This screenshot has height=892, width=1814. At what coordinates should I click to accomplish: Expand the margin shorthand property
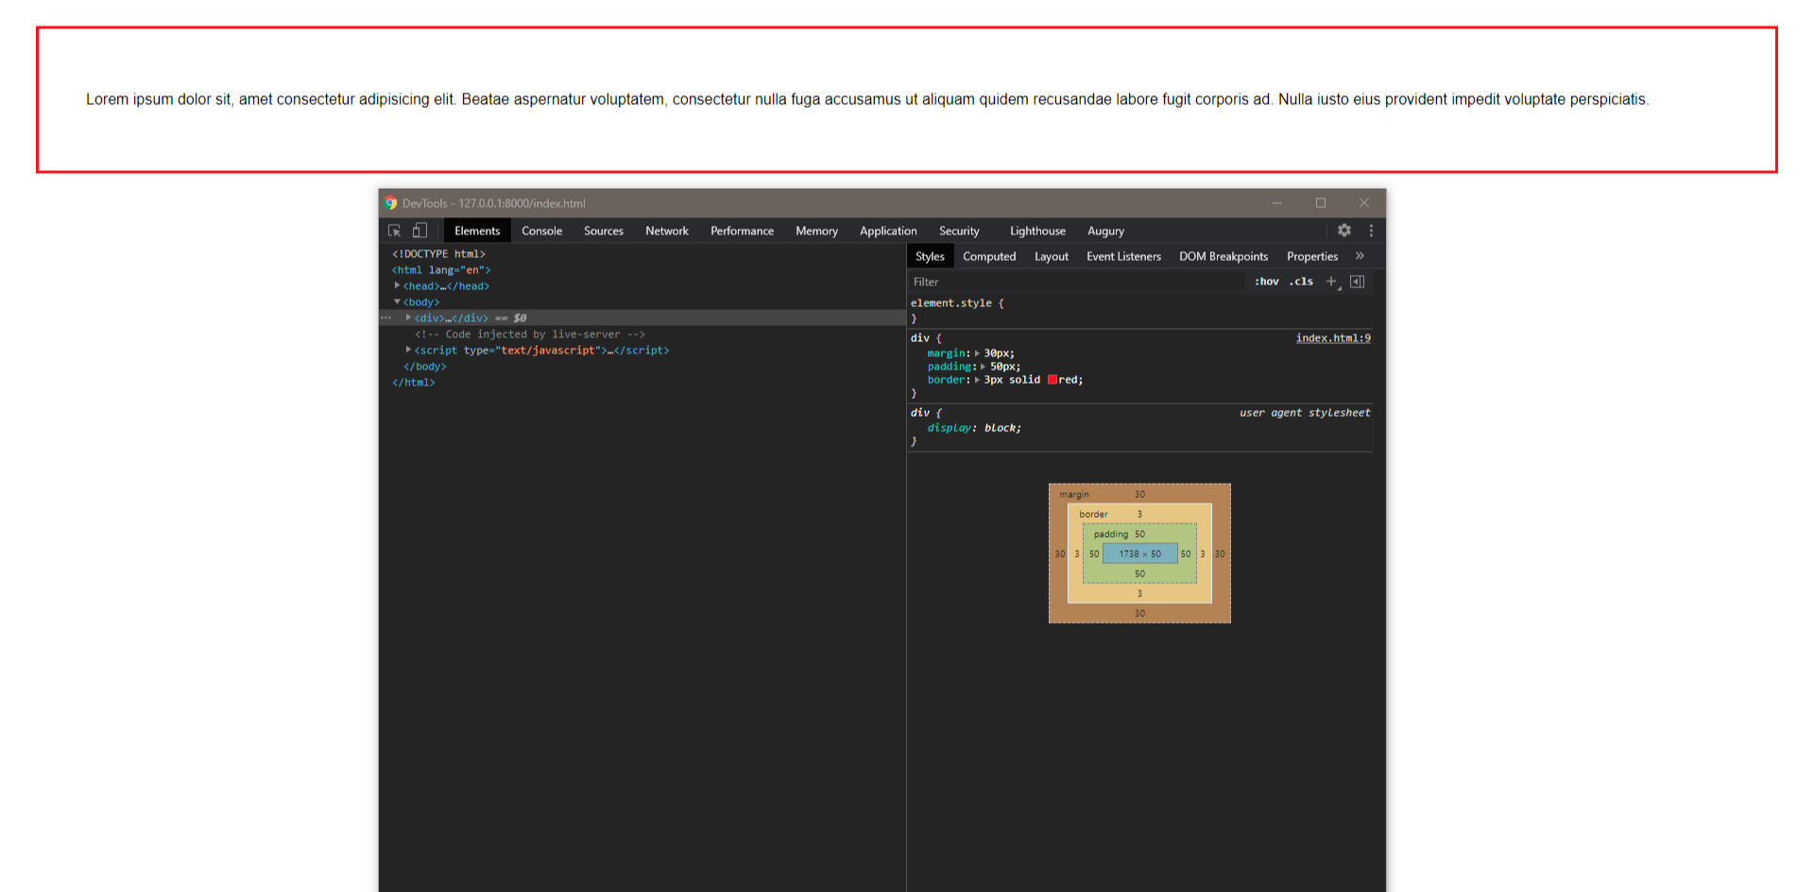tap(977, 353)
